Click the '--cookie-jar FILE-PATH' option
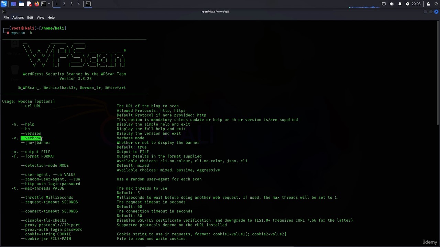This screenshot has height=247, width=440. [x=46, y=239]
